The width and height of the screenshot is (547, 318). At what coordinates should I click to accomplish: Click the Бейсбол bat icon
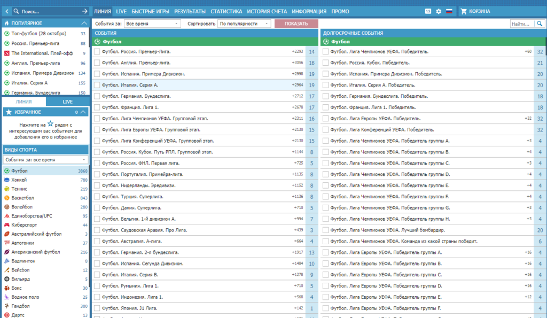(x=6, y=270)
